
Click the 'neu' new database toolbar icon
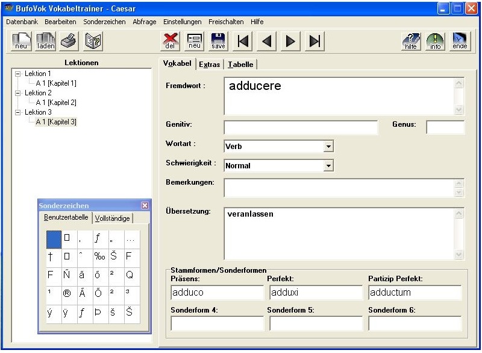(21, 41)
